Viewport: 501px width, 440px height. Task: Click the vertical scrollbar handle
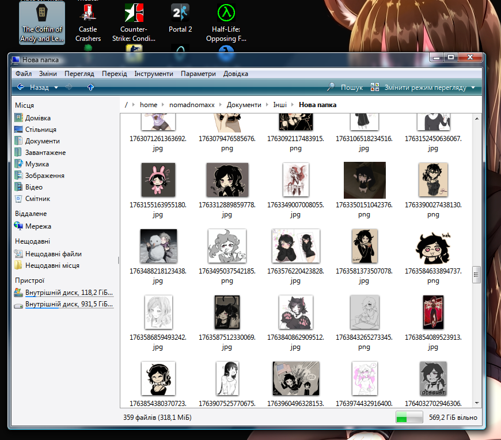(476, 275)
